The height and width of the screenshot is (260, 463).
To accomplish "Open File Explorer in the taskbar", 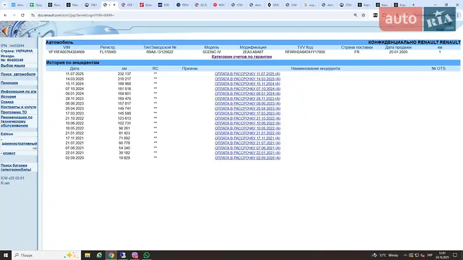I will (87, 255).
